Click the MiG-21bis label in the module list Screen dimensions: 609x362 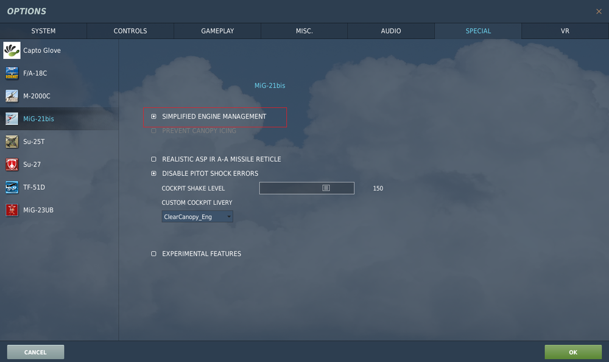[38, 119]
